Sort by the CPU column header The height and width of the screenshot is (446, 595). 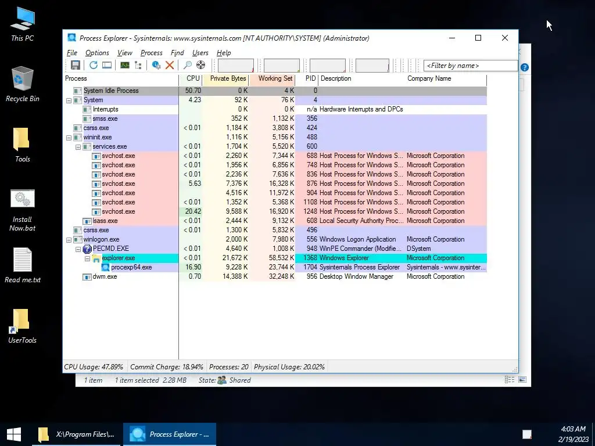tap(191, 78)
